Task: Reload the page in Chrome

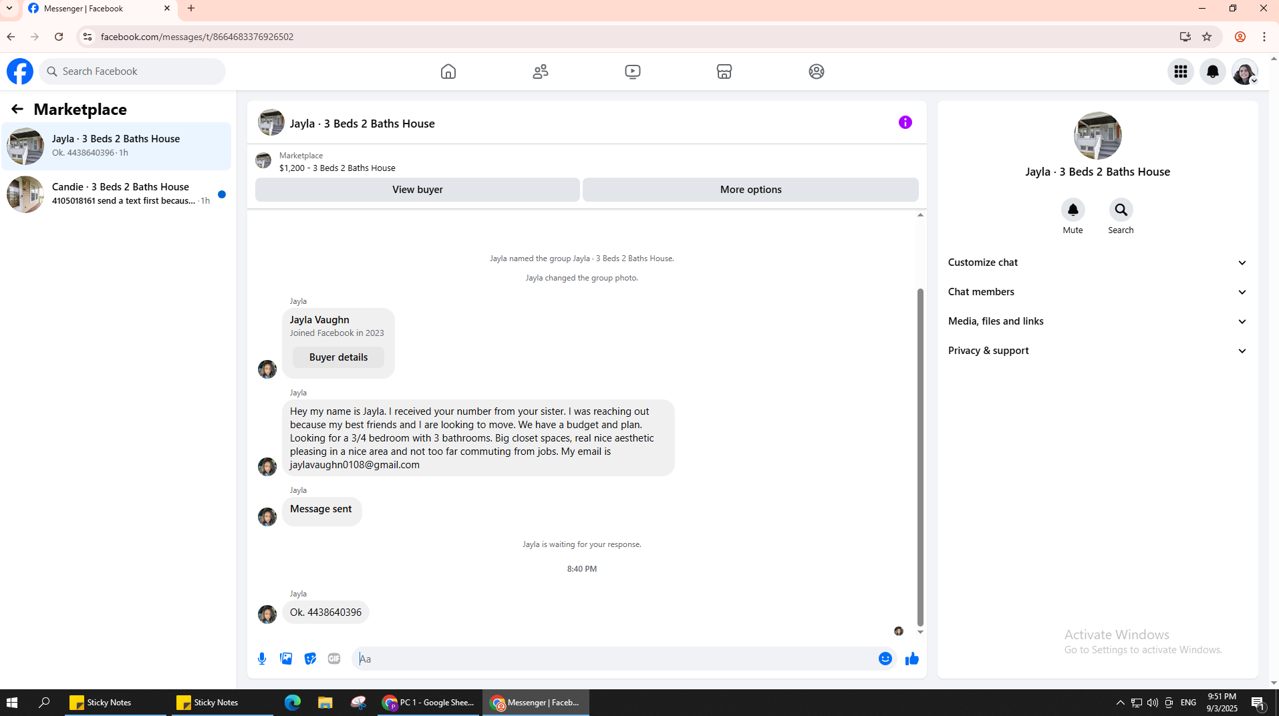Action: 59,37
